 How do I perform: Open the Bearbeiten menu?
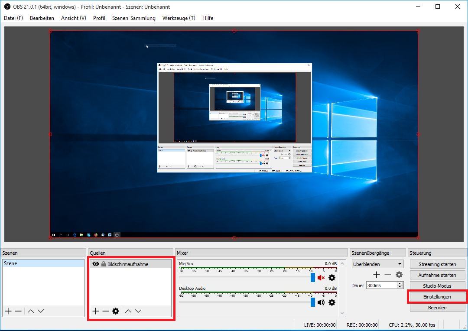[42, 18]
